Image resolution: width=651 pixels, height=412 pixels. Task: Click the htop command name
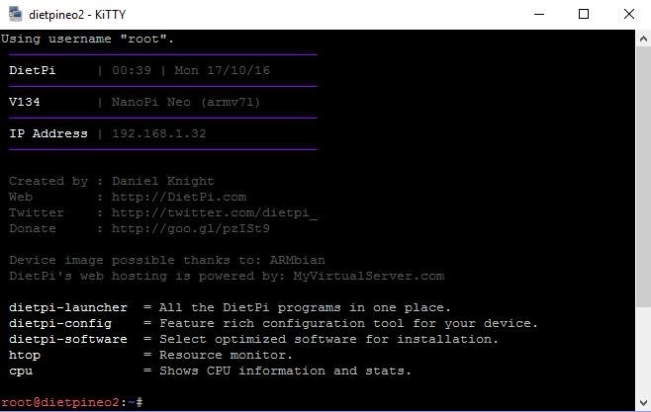point(25,355)
